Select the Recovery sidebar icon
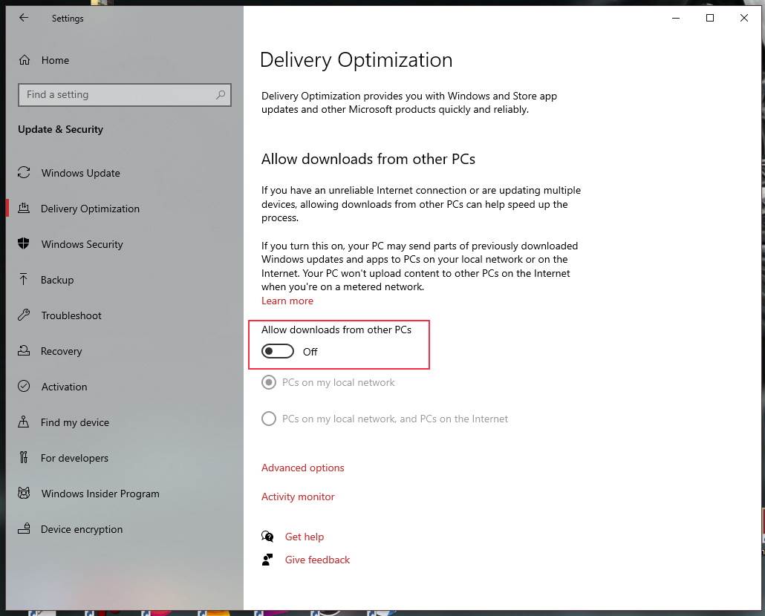The width and height of the screenshot is (765, 616). (x=25, y=351)
